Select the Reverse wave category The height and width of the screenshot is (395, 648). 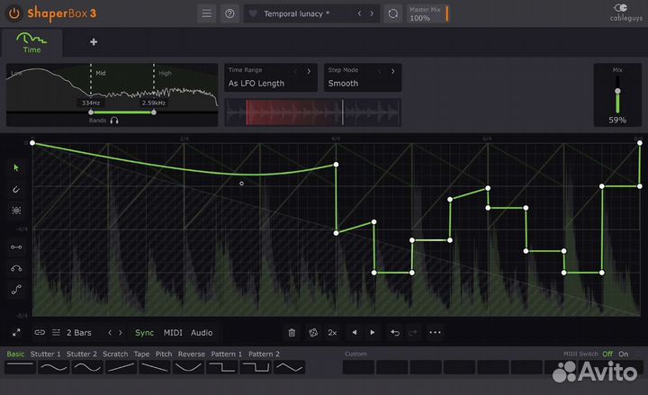click(192, 355)
